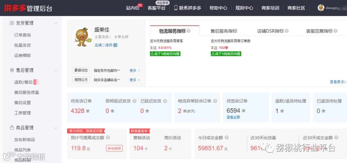Screen dimensions: 347x163
Task: Click 查看金额 link under 待签收订单
Action: 233,117
